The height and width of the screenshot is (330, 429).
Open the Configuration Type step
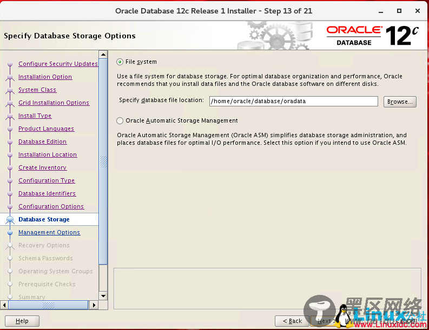coord(47,180)
